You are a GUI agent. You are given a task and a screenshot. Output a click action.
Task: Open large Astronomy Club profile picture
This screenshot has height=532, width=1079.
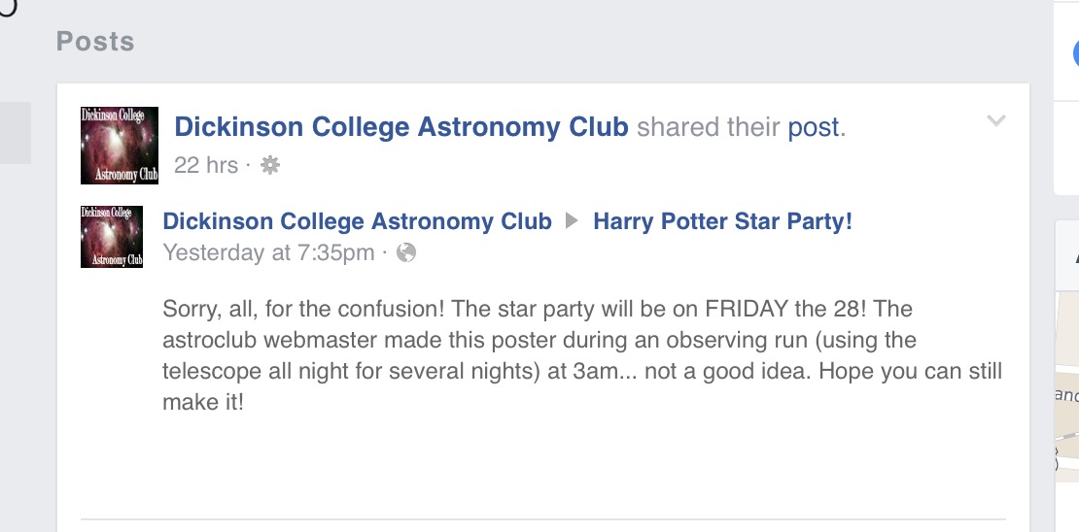120,145
